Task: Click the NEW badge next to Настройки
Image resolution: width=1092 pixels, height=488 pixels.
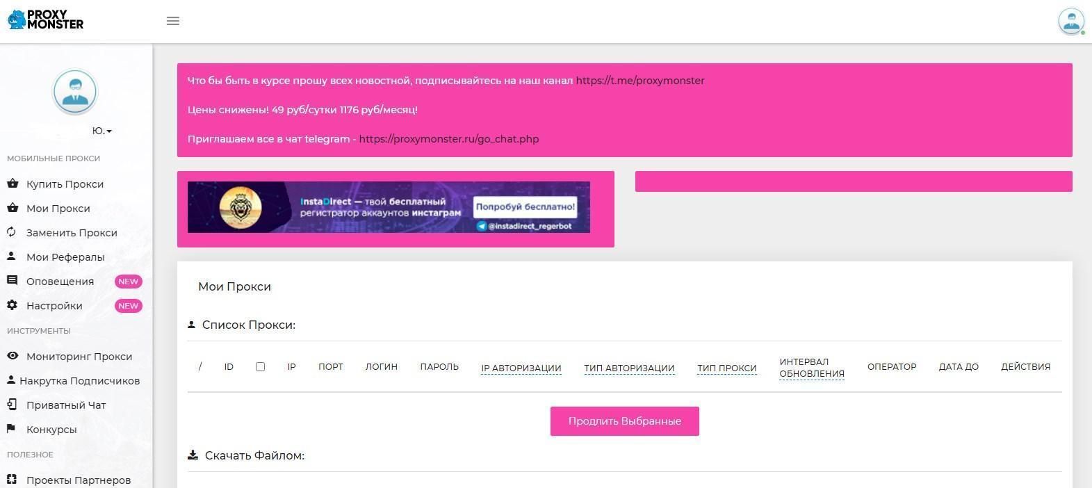Action: click(128, 306)
